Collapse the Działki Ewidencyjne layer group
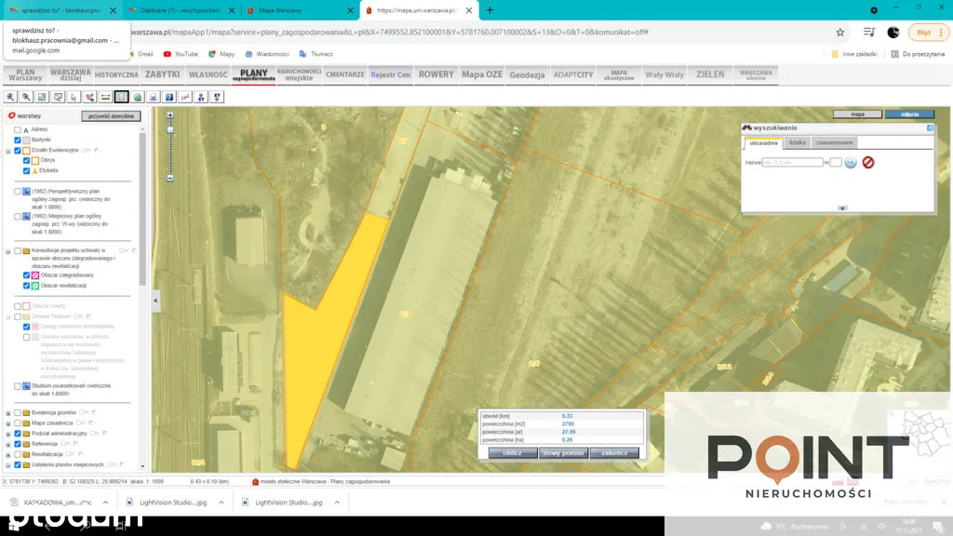This screenshot has height=536, width=953. [7, 151]
